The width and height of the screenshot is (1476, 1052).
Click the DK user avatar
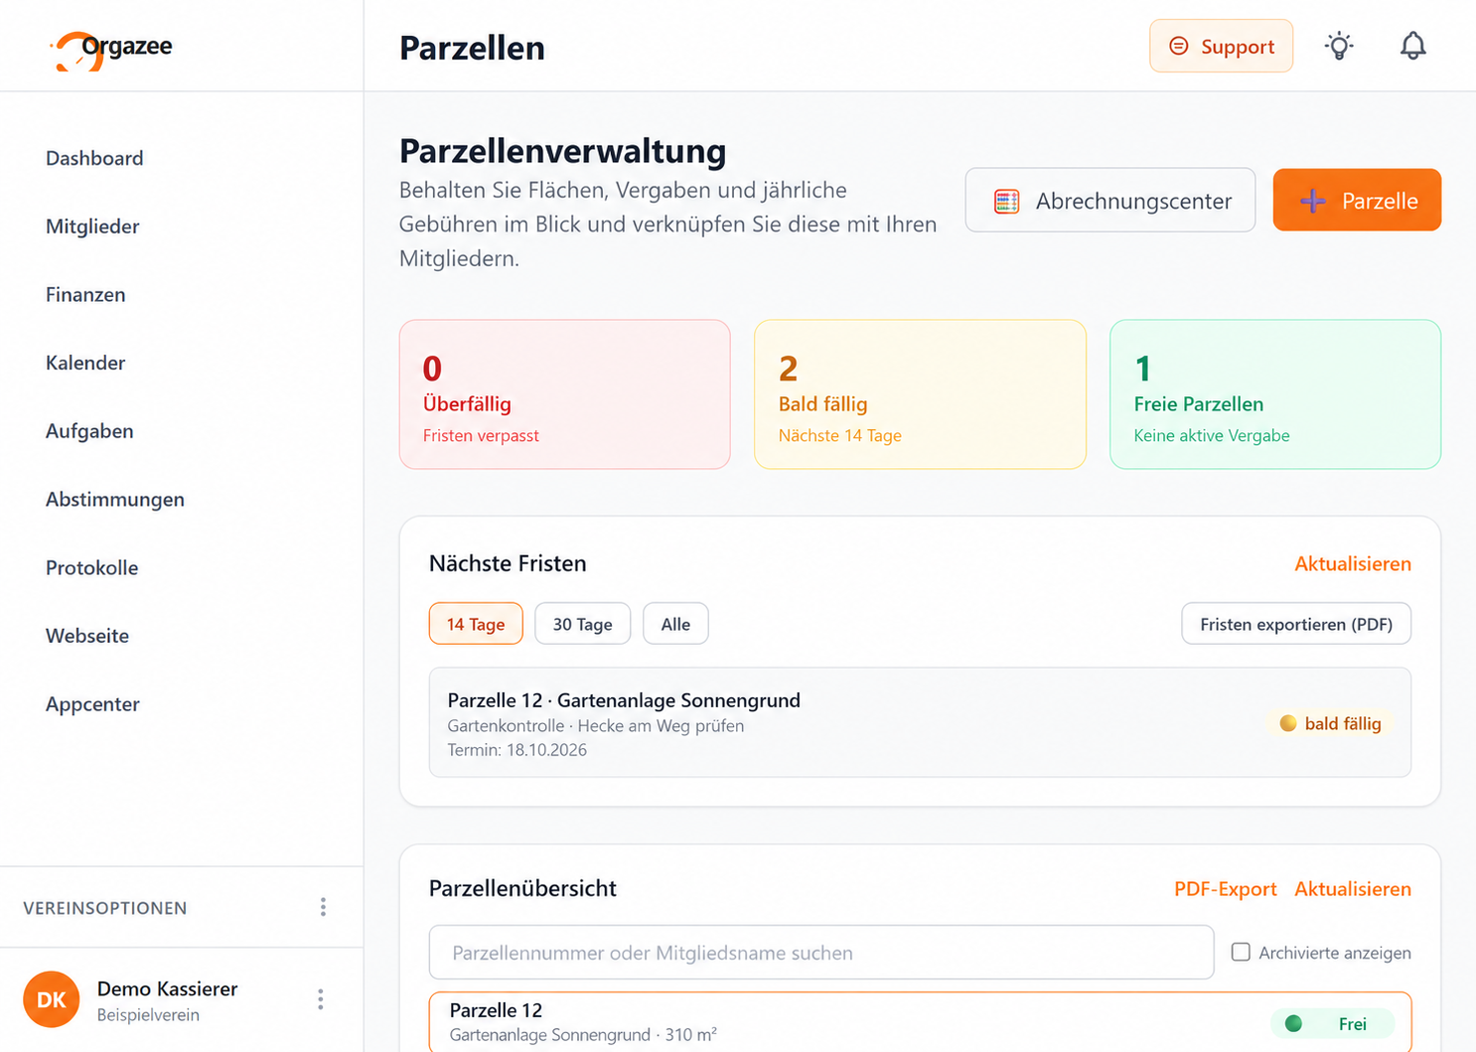coord(51,999)
